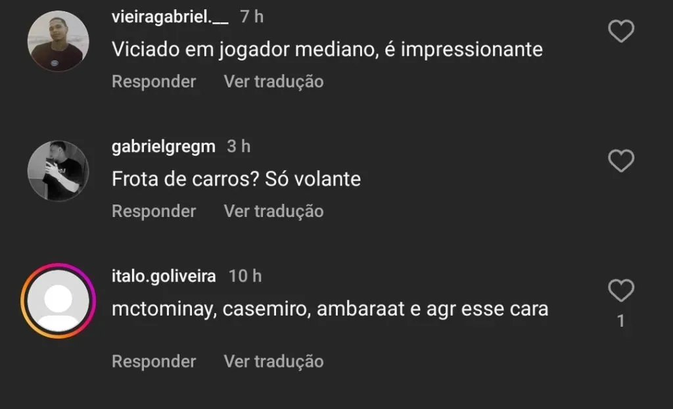The image size is (673, 409).
Task: Reply to italo.goliveira via Responder
Action: (154, 361)
